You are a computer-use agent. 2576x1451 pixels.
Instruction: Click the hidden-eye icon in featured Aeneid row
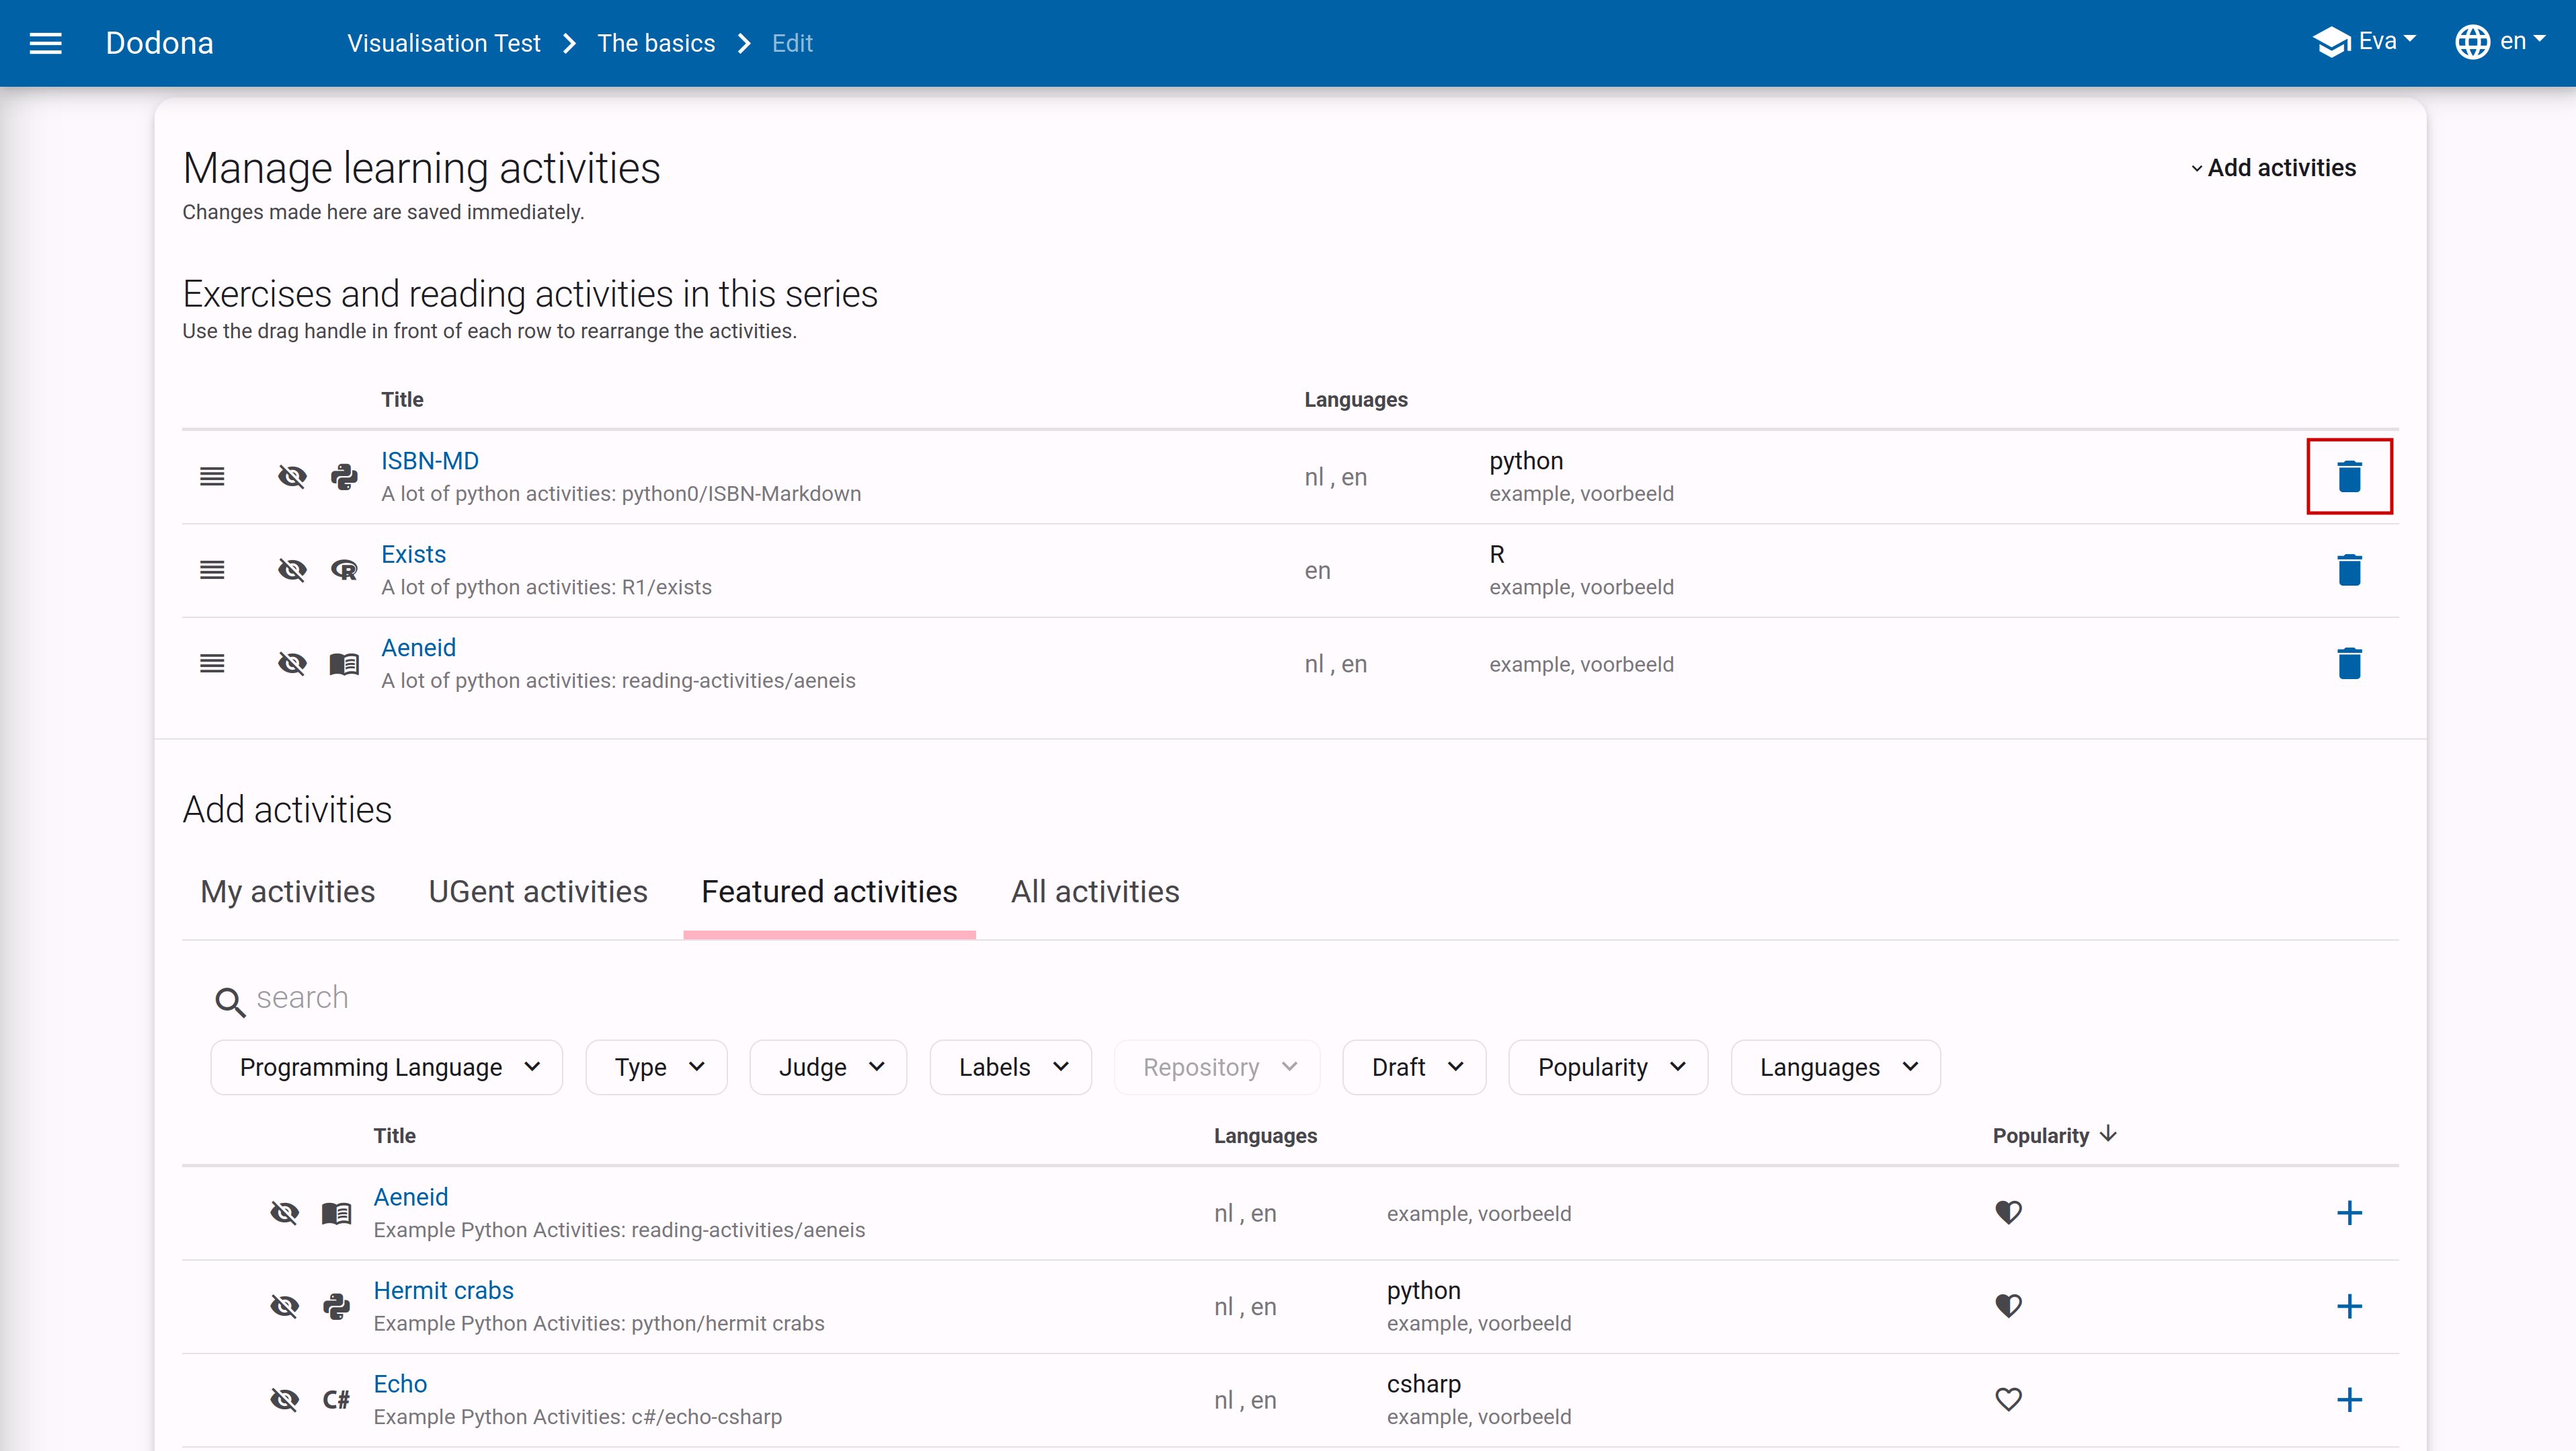pos(284,1213)
